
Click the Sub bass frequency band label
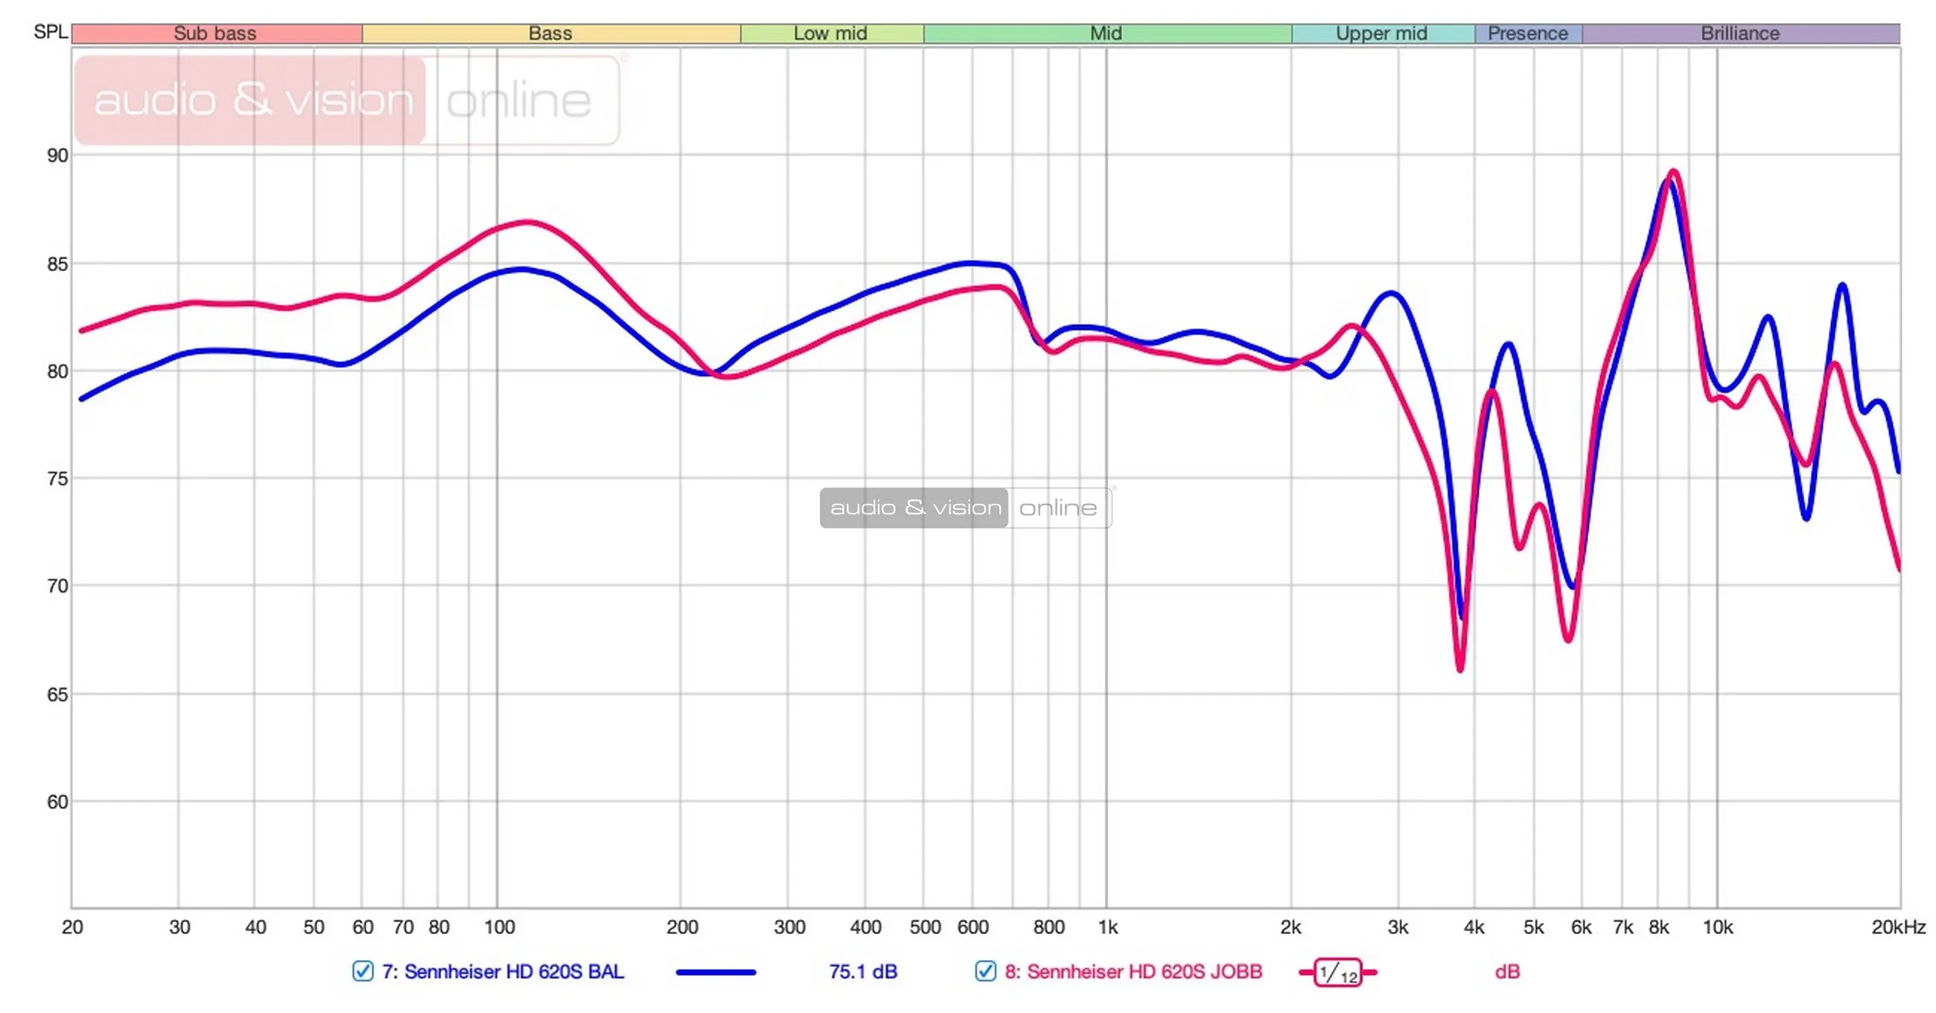pyautogui.click(x=215, y=33)
